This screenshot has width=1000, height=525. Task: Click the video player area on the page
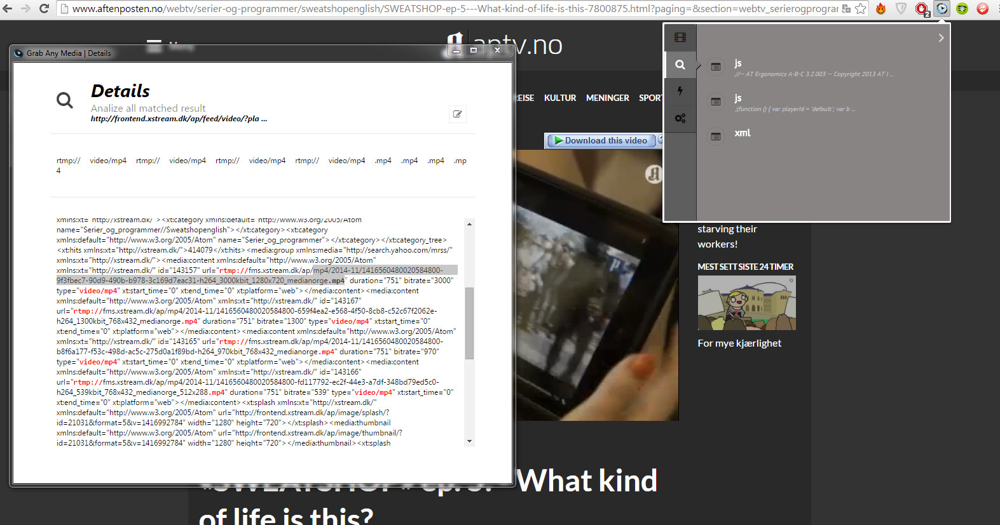point(597,285)
